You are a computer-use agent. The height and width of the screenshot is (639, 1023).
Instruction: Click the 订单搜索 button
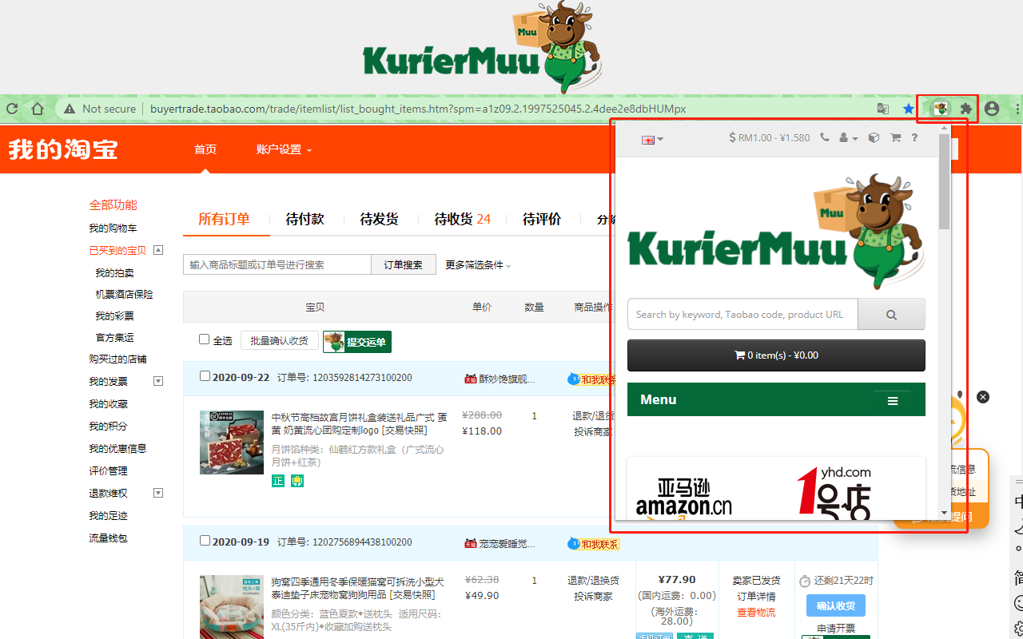click(404, 264)
